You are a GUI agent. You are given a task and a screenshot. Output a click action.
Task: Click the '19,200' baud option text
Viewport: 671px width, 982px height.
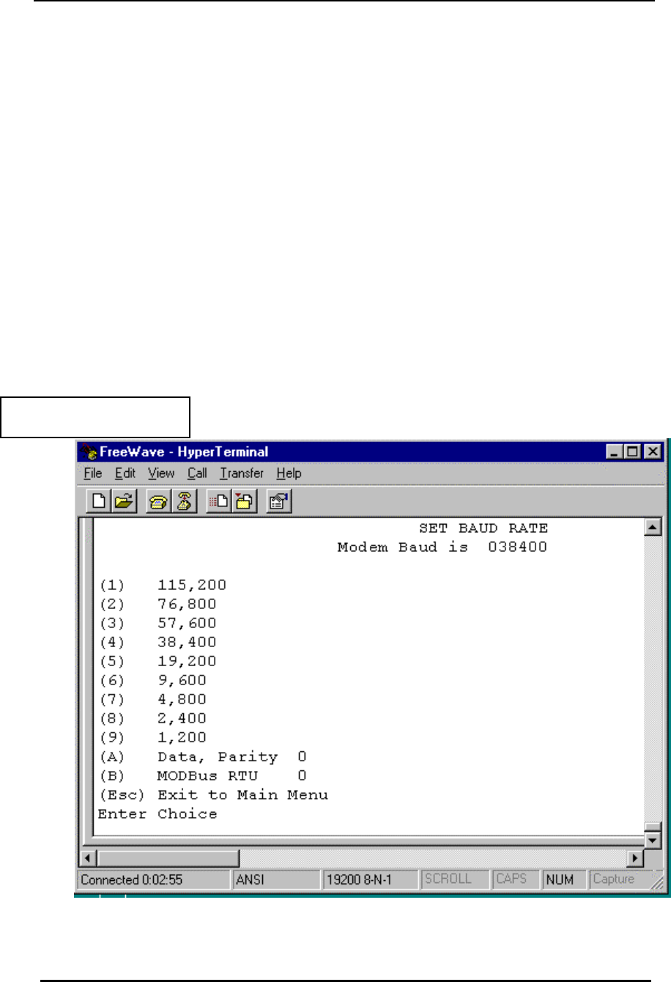[187, 661]
